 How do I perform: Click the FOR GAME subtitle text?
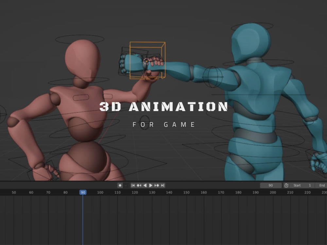click(x=164, y=124)
